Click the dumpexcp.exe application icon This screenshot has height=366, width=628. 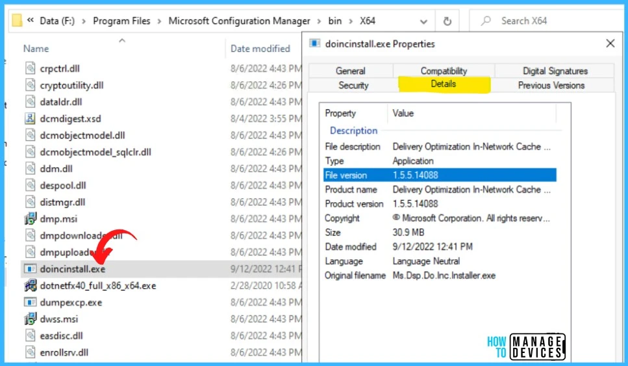point(31,302)
